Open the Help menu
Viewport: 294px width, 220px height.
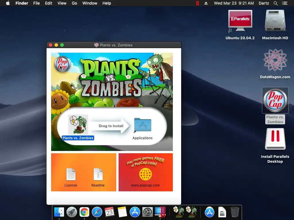point(107,3)
